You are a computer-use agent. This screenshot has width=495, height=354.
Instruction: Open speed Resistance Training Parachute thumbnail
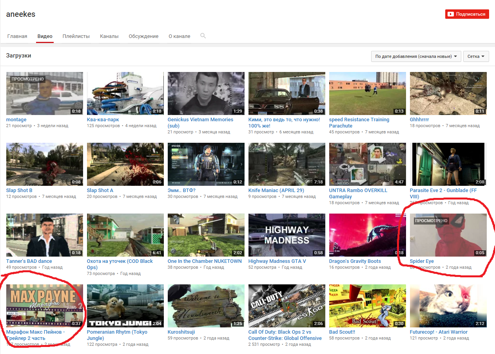point(368,93)
